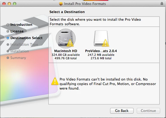Click the warning badge on the ProVideo disk
Screen dimensions: 166x118
pyautogui.click(x=106, y=43)
